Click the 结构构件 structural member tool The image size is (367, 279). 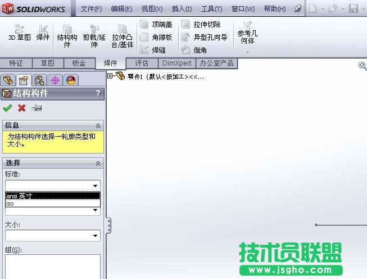click(67, 36)
